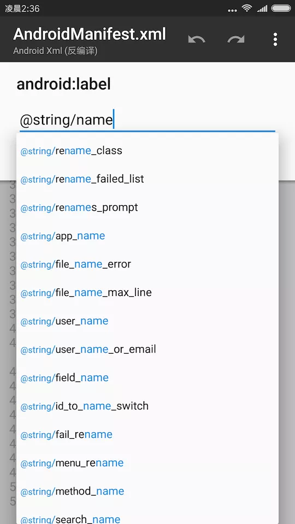Image resolution: width=295 pixels, height=524 pixels.
Task: Click the android:label text input field
Action: tap(147, 120)
